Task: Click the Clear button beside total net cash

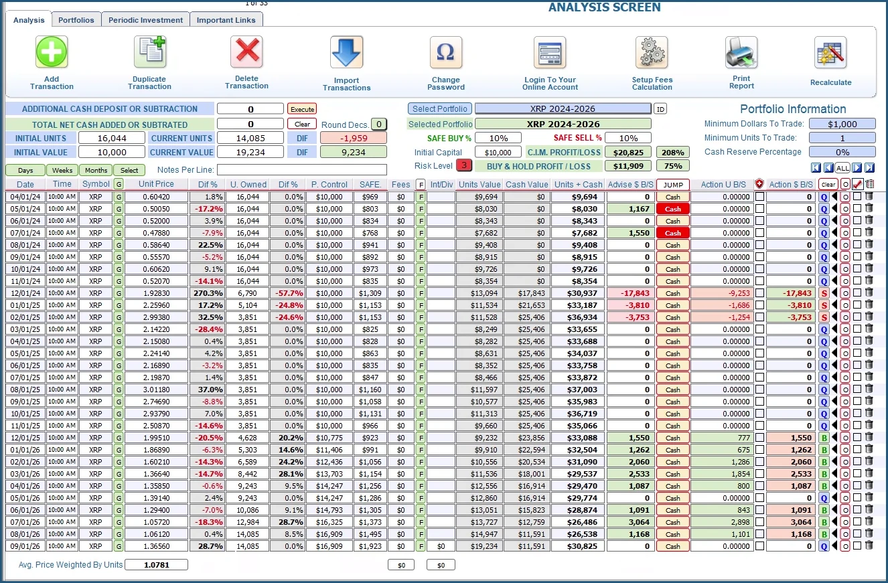Action: (x=302, y=124)
